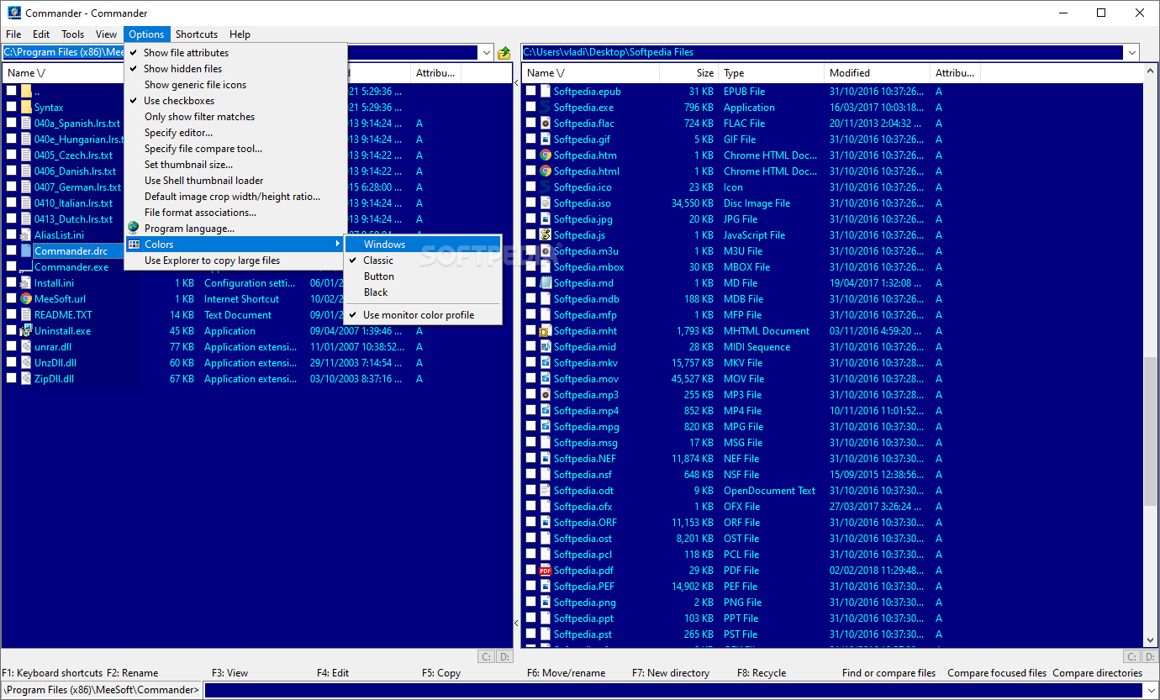Click Find or compare files

point(888,673)
